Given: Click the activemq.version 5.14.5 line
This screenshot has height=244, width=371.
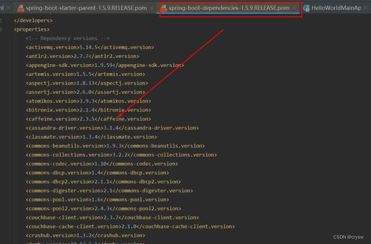Looking at the screenshot, I should pos(90,47).
